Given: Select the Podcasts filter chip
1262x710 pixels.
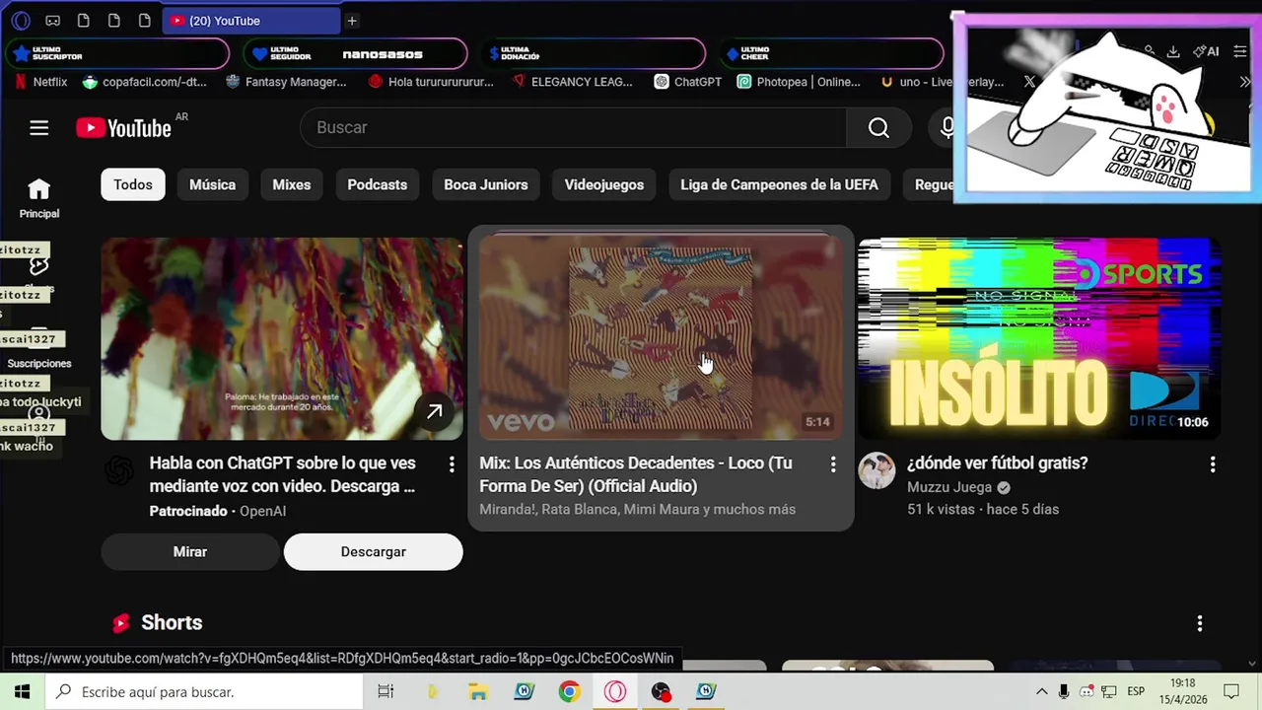Looking at the screenshot, I should (377, 184).
